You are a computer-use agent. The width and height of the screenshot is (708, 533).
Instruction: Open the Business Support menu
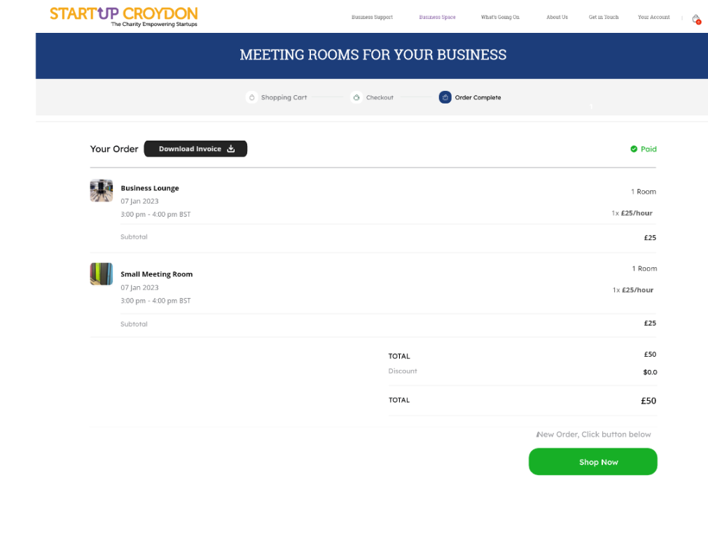(372, 17)
